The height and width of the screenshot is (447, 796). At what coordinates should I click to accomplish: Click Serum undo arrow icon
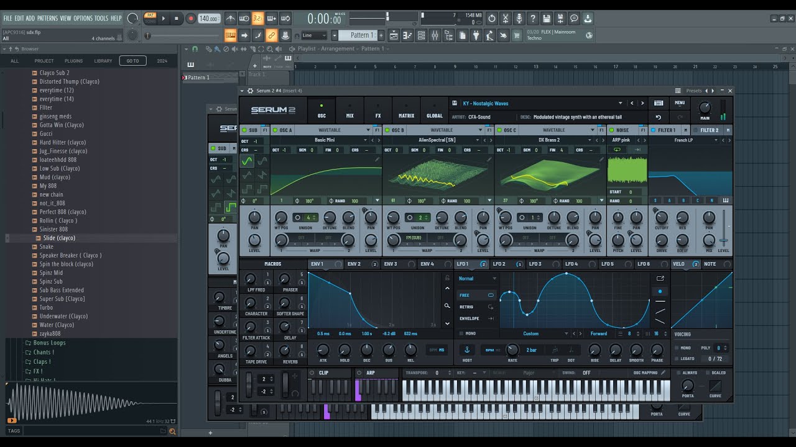coord(659,117)
